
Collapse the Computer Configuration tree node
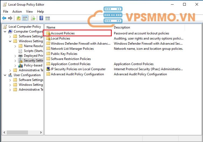click(x=5, y=31)
